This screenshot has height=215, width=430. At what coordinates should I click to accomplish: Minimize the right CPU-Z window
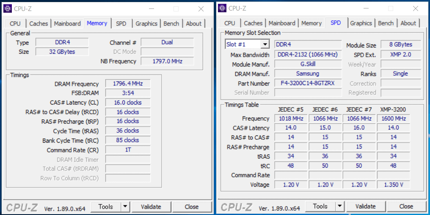click(366, 9)
